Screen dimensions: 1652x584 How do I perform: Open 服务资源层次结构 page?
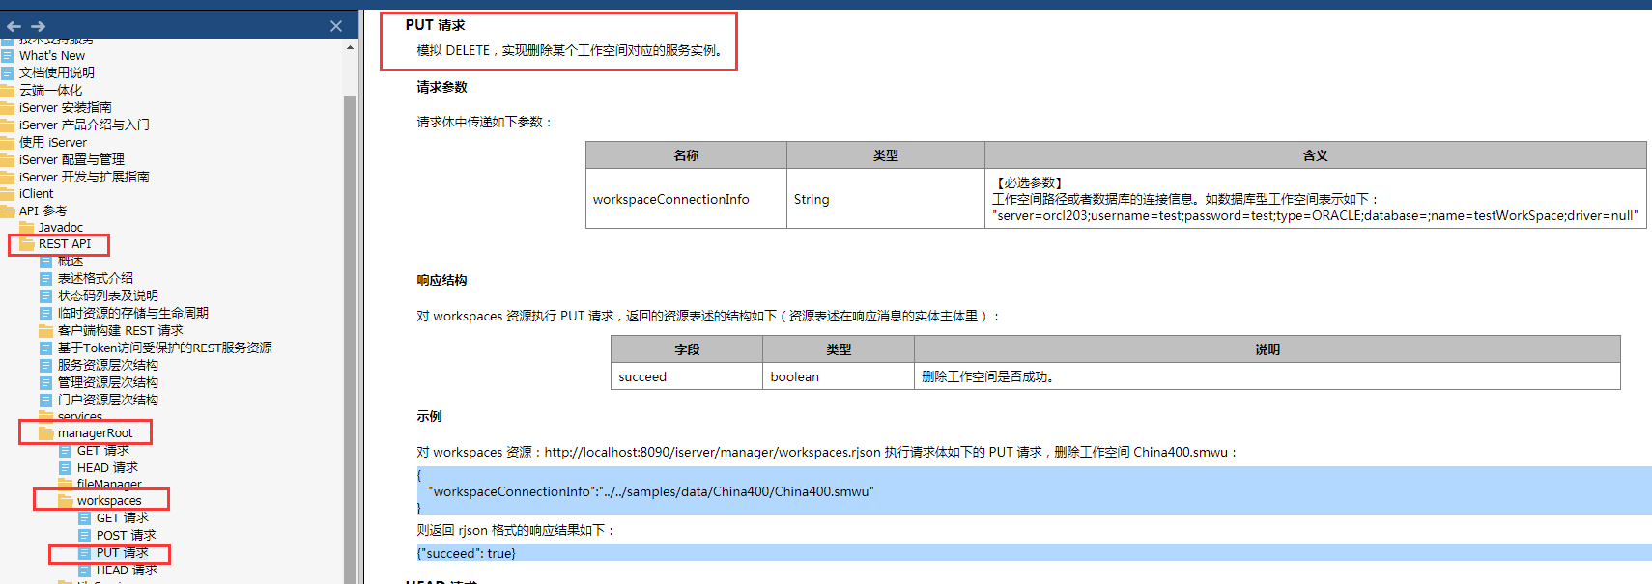(x=108, y=365)
